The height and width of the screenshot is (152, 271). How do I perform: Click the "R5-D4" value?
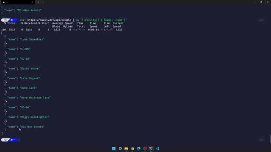(25, 107)
